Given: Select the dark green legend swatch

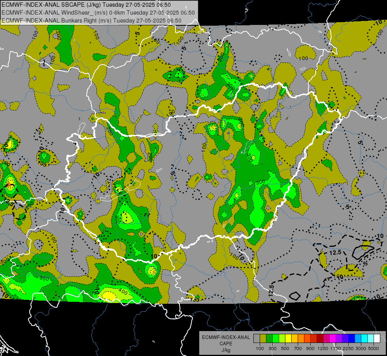Looking at the screenshot, I should (270, 338).
